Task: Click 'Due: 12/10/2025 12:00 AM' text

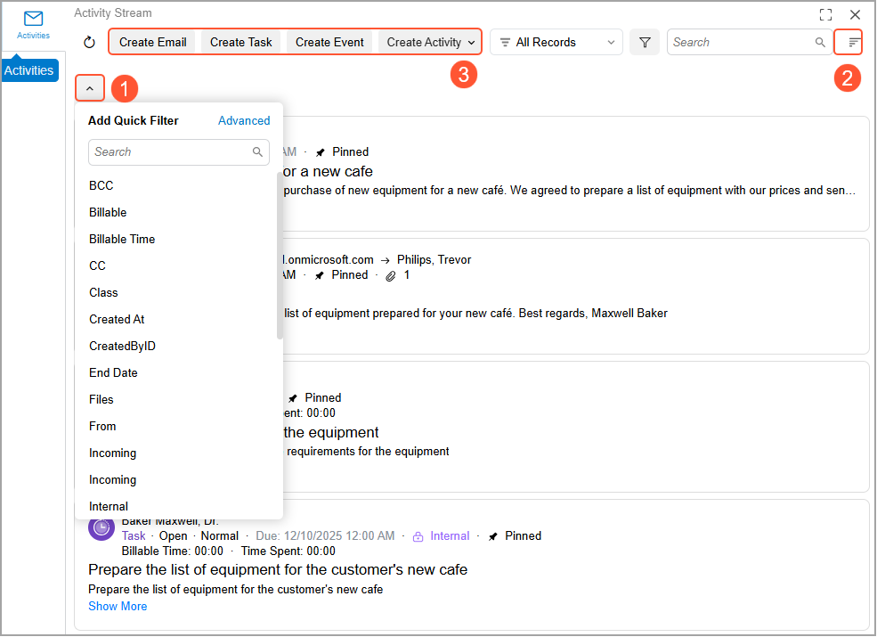Action: click(325, 536)
